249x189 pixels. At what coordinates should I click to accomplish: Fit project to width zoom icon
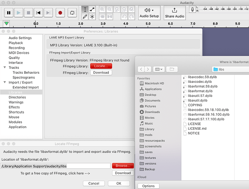tap(124, 9)
